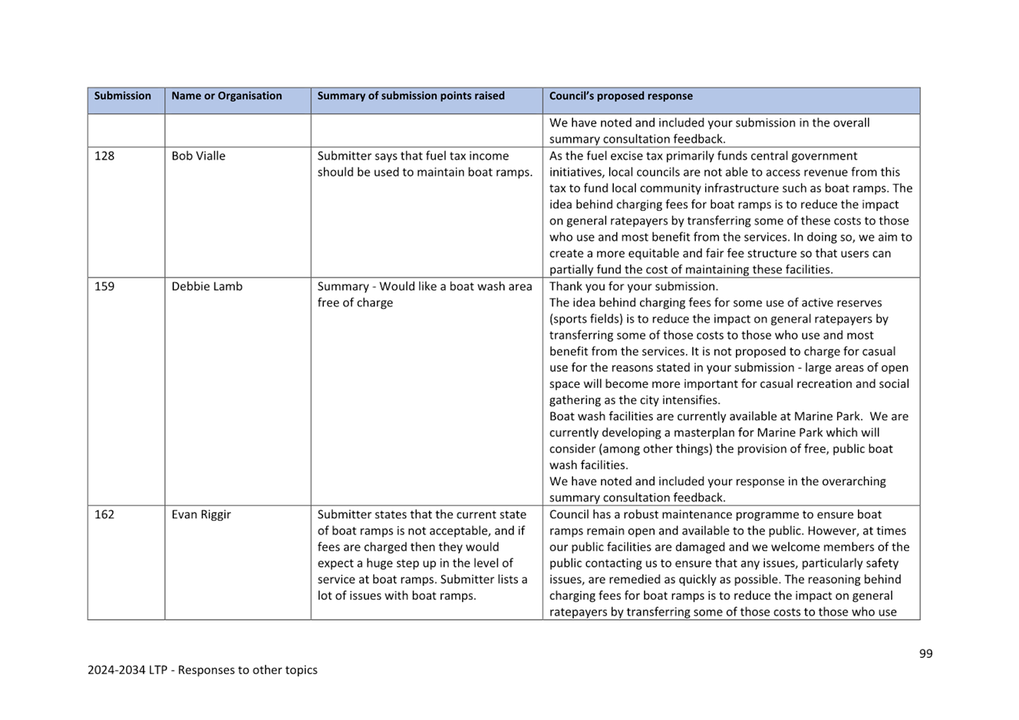Click the page number 99

click(926, 653)
